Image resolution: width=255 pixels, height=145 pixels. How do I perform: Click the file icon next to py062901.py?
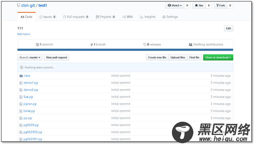(x=21, y=139)
